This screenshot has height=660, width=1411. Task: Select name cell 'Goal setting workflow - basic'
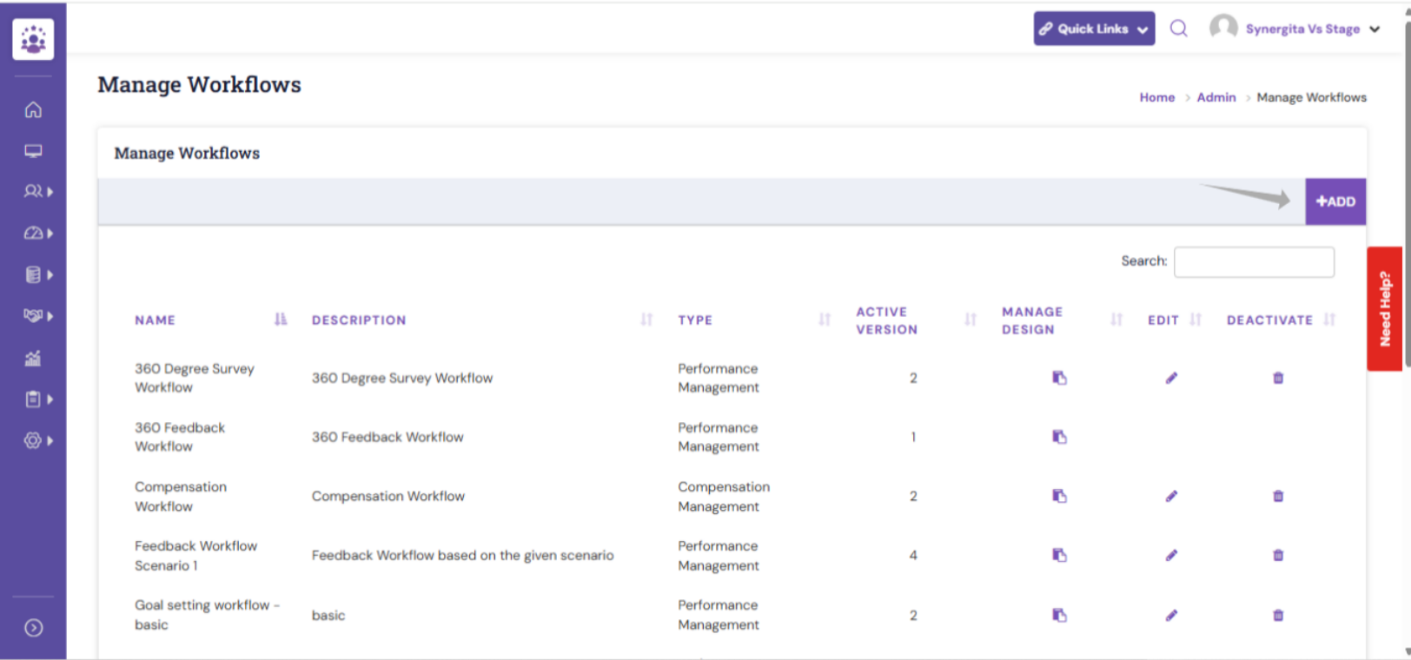coord(207,615)
